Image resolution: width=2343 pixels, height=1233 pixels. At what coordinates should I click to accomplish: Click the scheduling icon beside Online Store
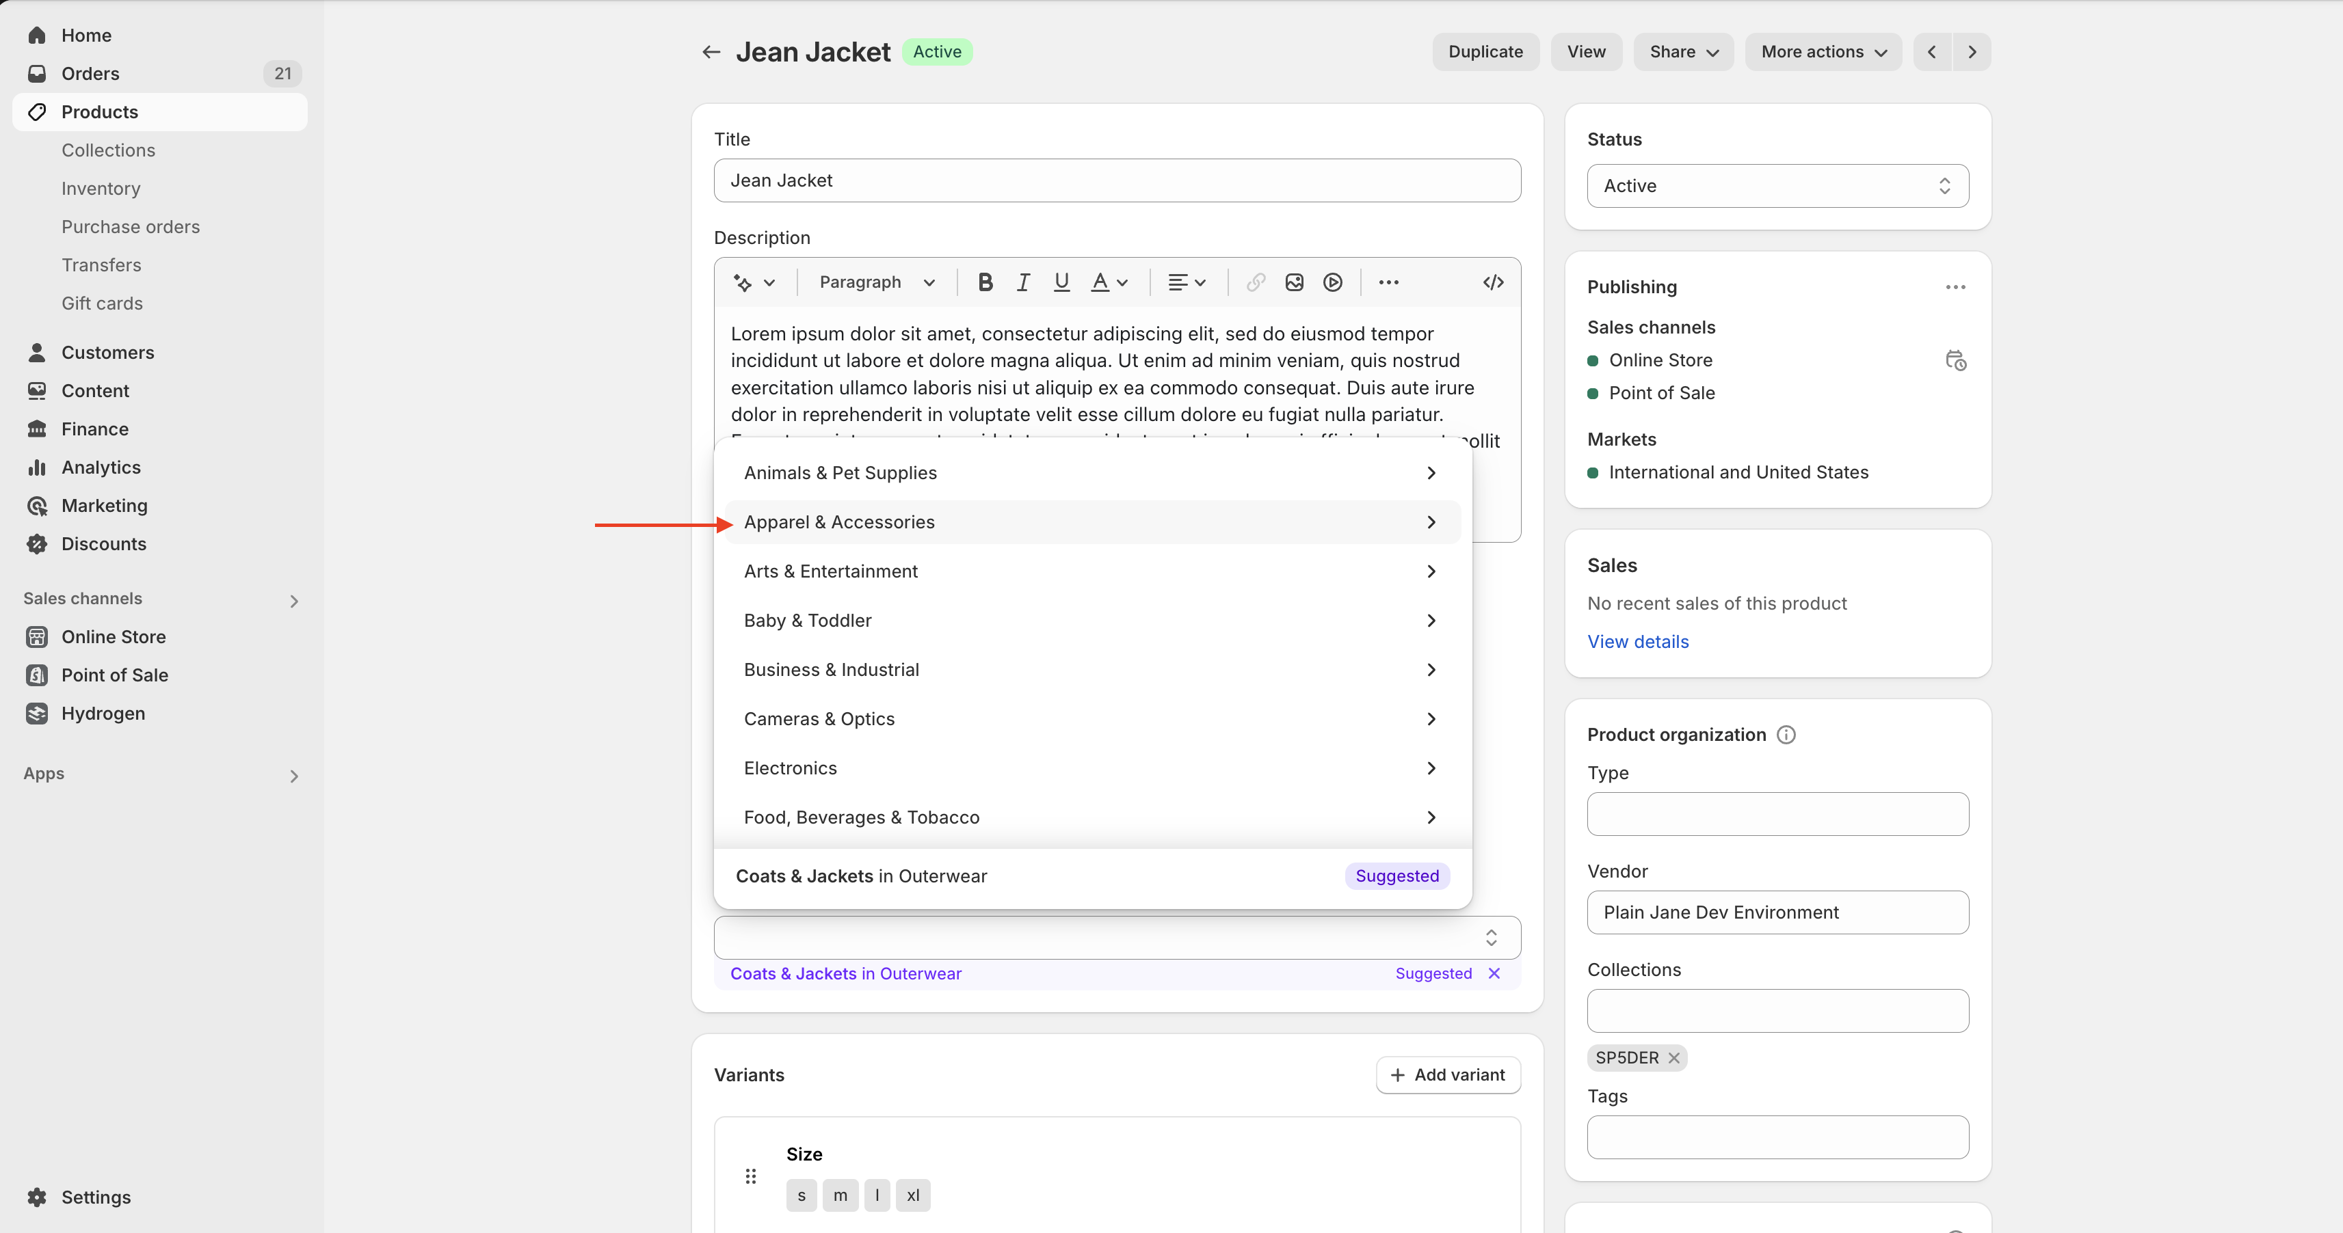click(x=1955, y=361)
